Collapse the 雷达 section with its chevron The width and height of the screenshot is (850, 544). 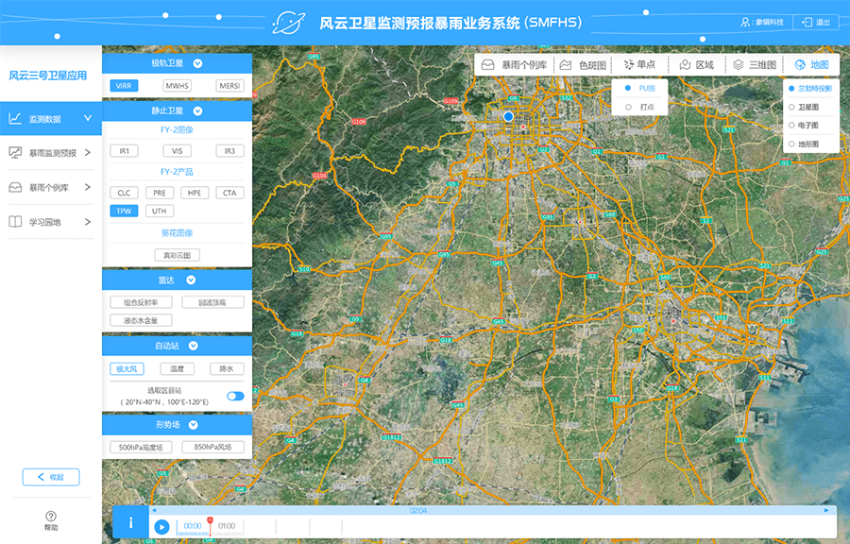tap(190, 280)
